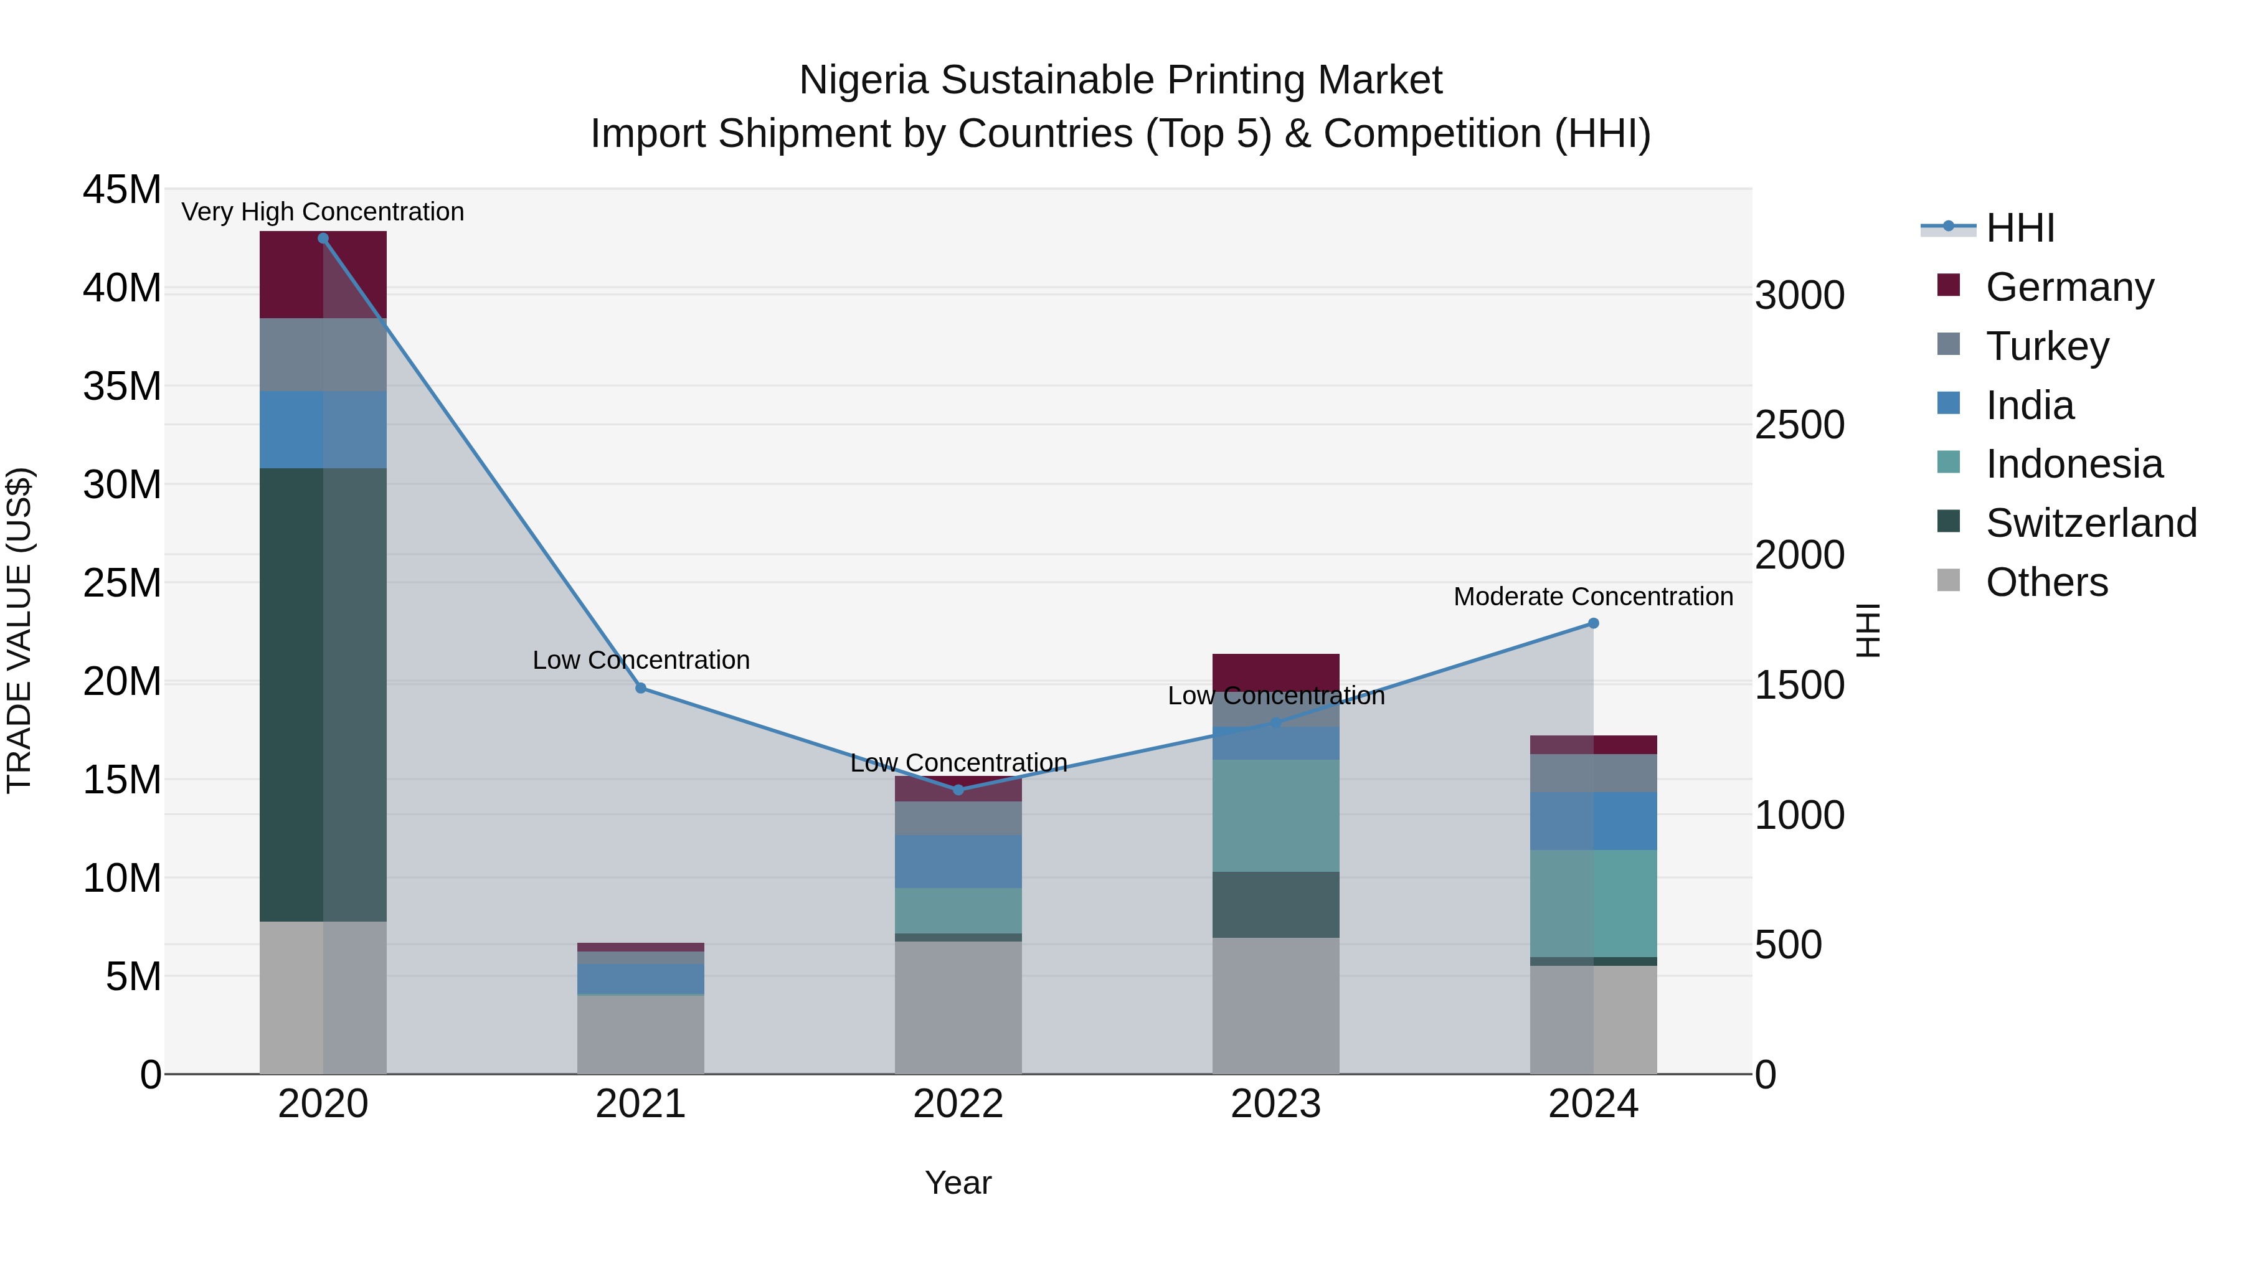This screenshot has height=1261, width=2242.
Task: Click the Indonesia segment of the 2022 bar
Action: pyautogui.click(x=958, y=911)
